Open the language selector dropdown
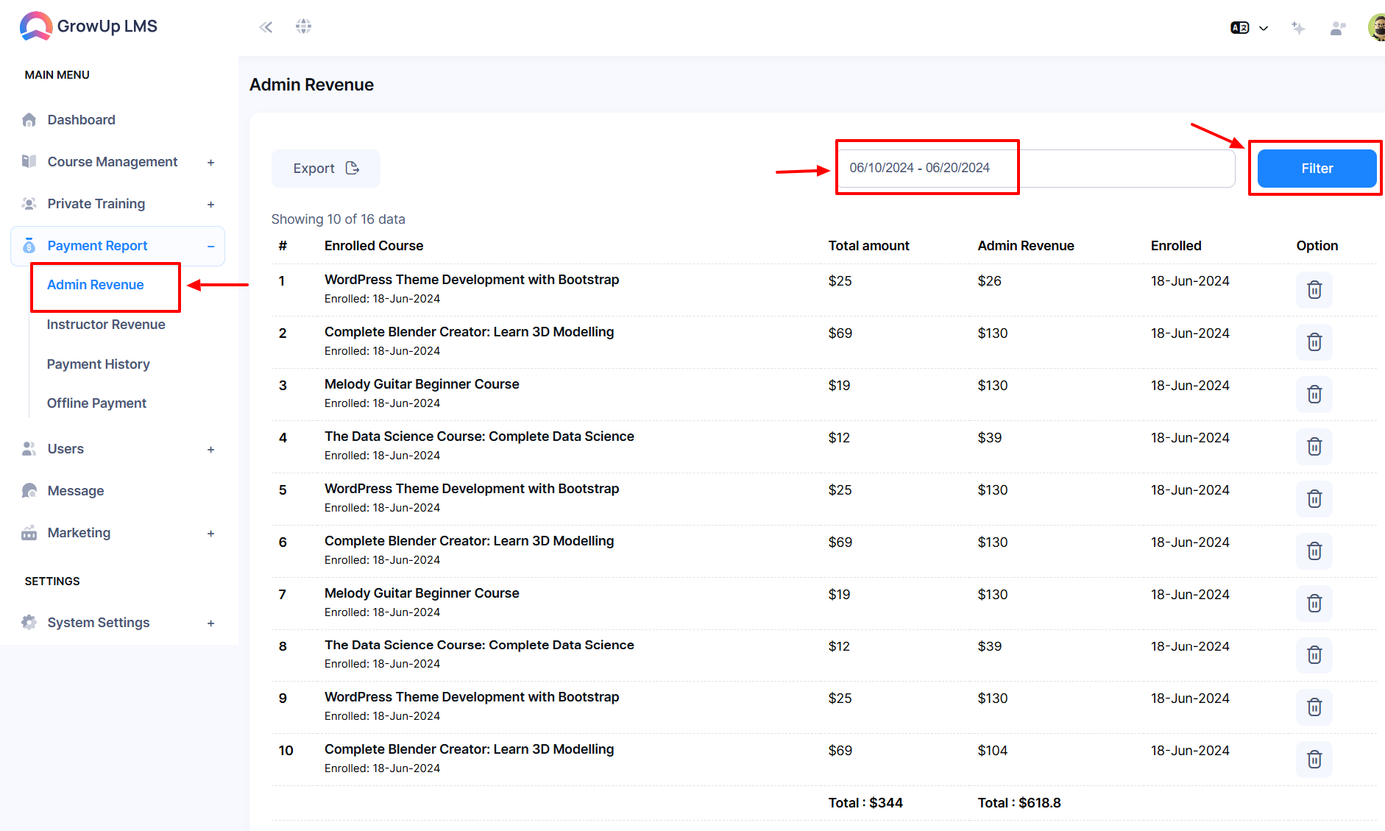 click(1249, 28)
